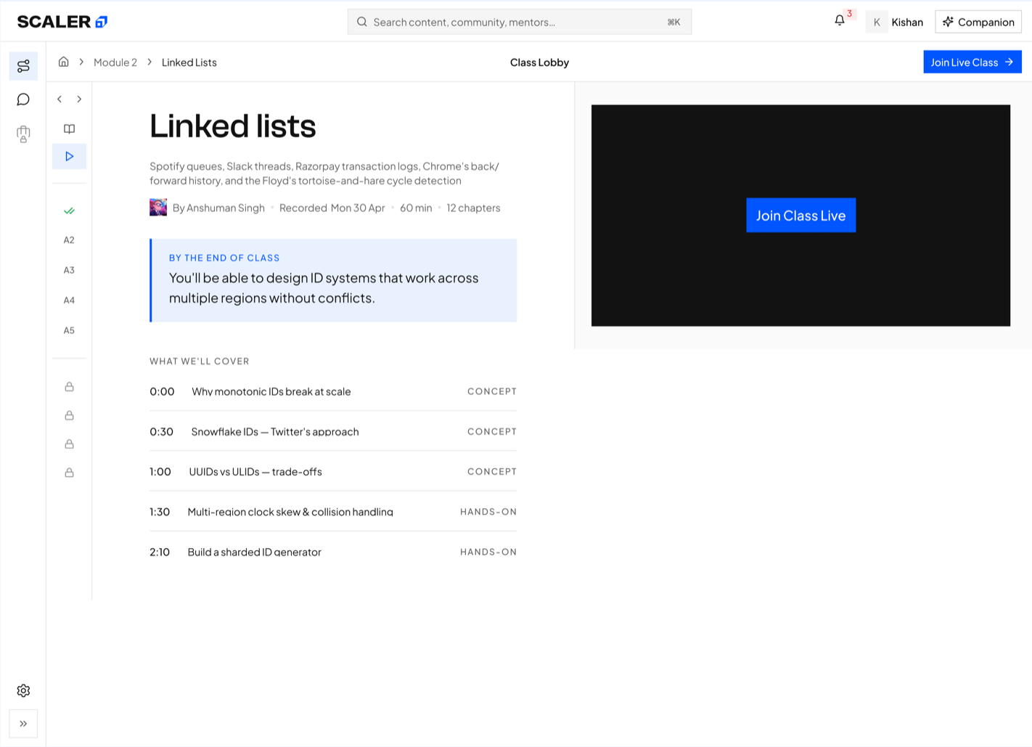Viewport: 1032px width, 747px height.
Task: Click the third locked item padlock
Action: [69, 444]
